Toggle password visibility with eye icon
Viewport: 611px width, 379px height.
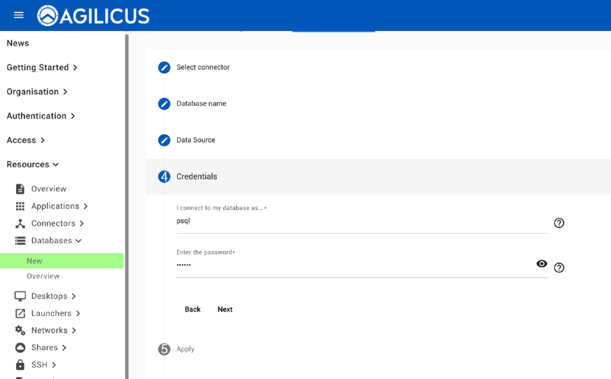coord(541,264)
